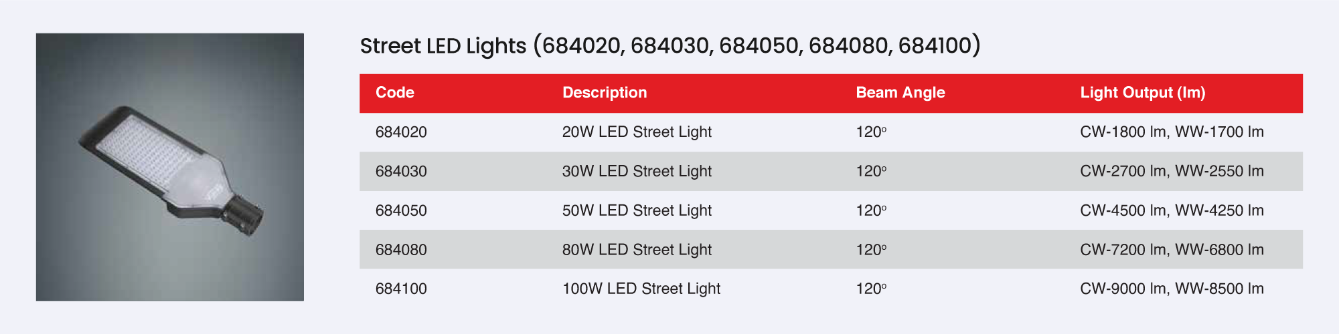Select the Description column header
Screen dimensions: 1339x334
click(605, 93)
